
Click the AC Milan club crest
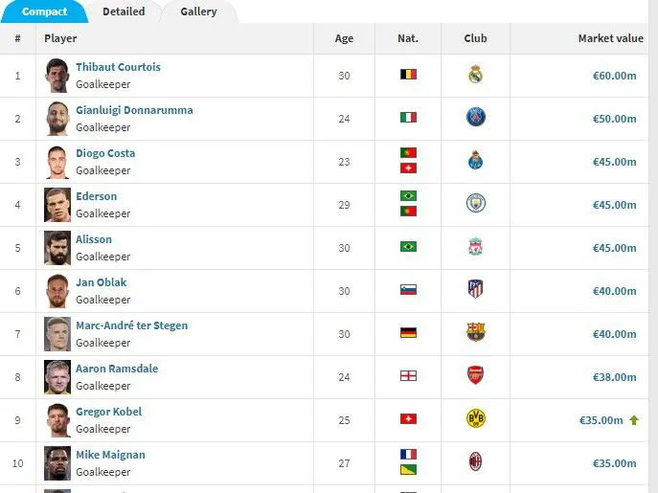(475, 462)
